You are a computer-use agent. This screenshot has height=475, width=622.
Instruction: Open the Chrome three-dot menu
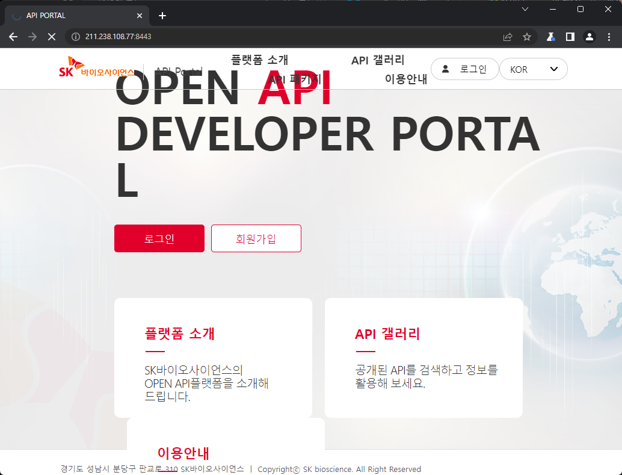click(608, 37)
